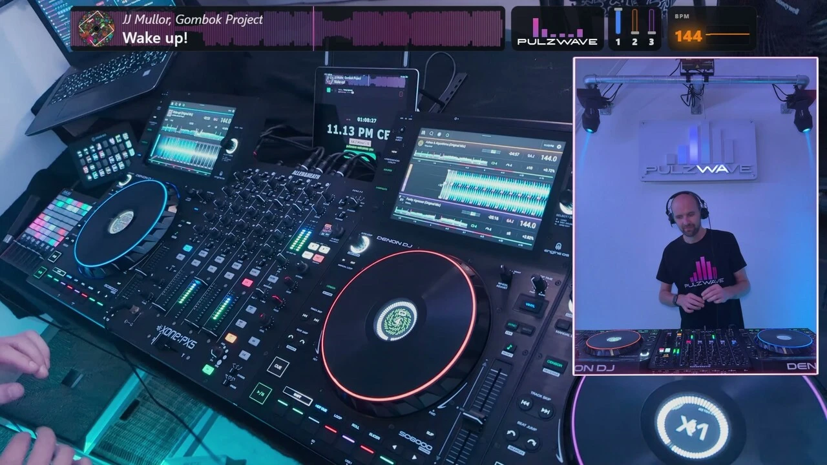827x465 pixels.
Task: Tap the 11.13 PM clock on the tablet
Action: (359, 131)
